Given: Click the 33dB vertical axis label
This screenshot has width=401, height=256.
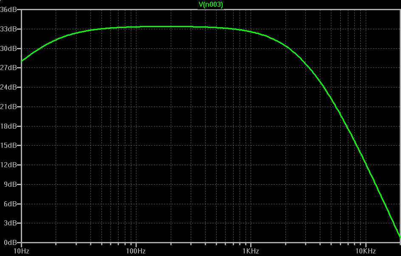Looking at the screenshot, I should coord(8,29).
